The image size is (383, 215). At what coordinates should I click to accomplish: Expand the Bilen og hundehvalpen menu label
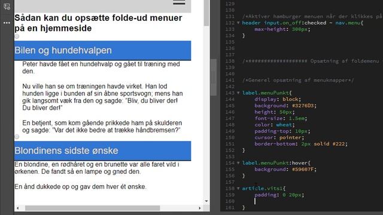[102, 50]
